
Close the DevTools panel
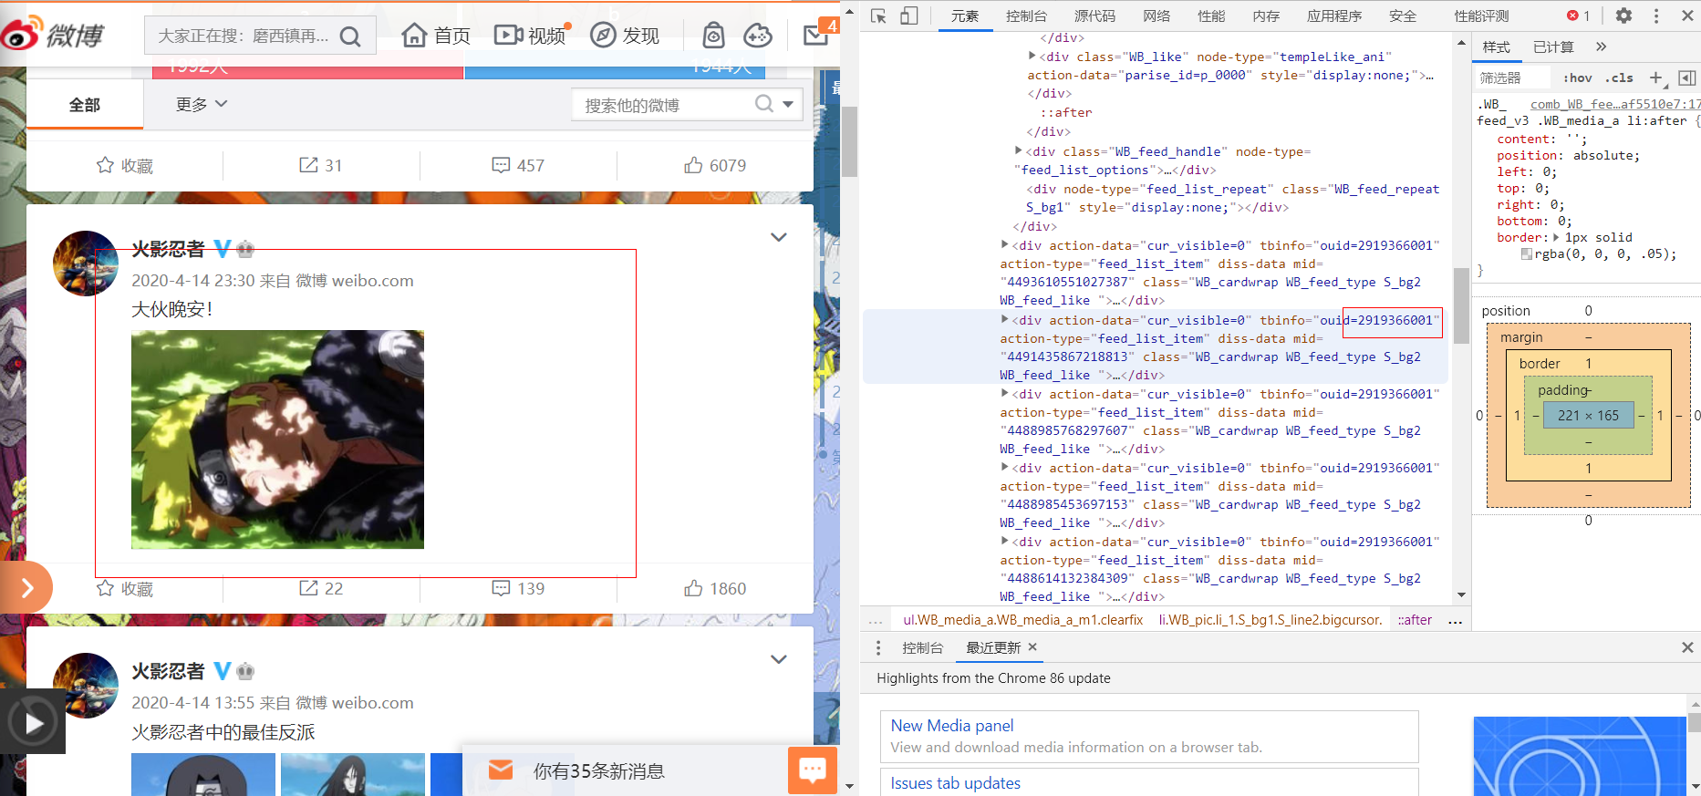tap(1685, 16)
